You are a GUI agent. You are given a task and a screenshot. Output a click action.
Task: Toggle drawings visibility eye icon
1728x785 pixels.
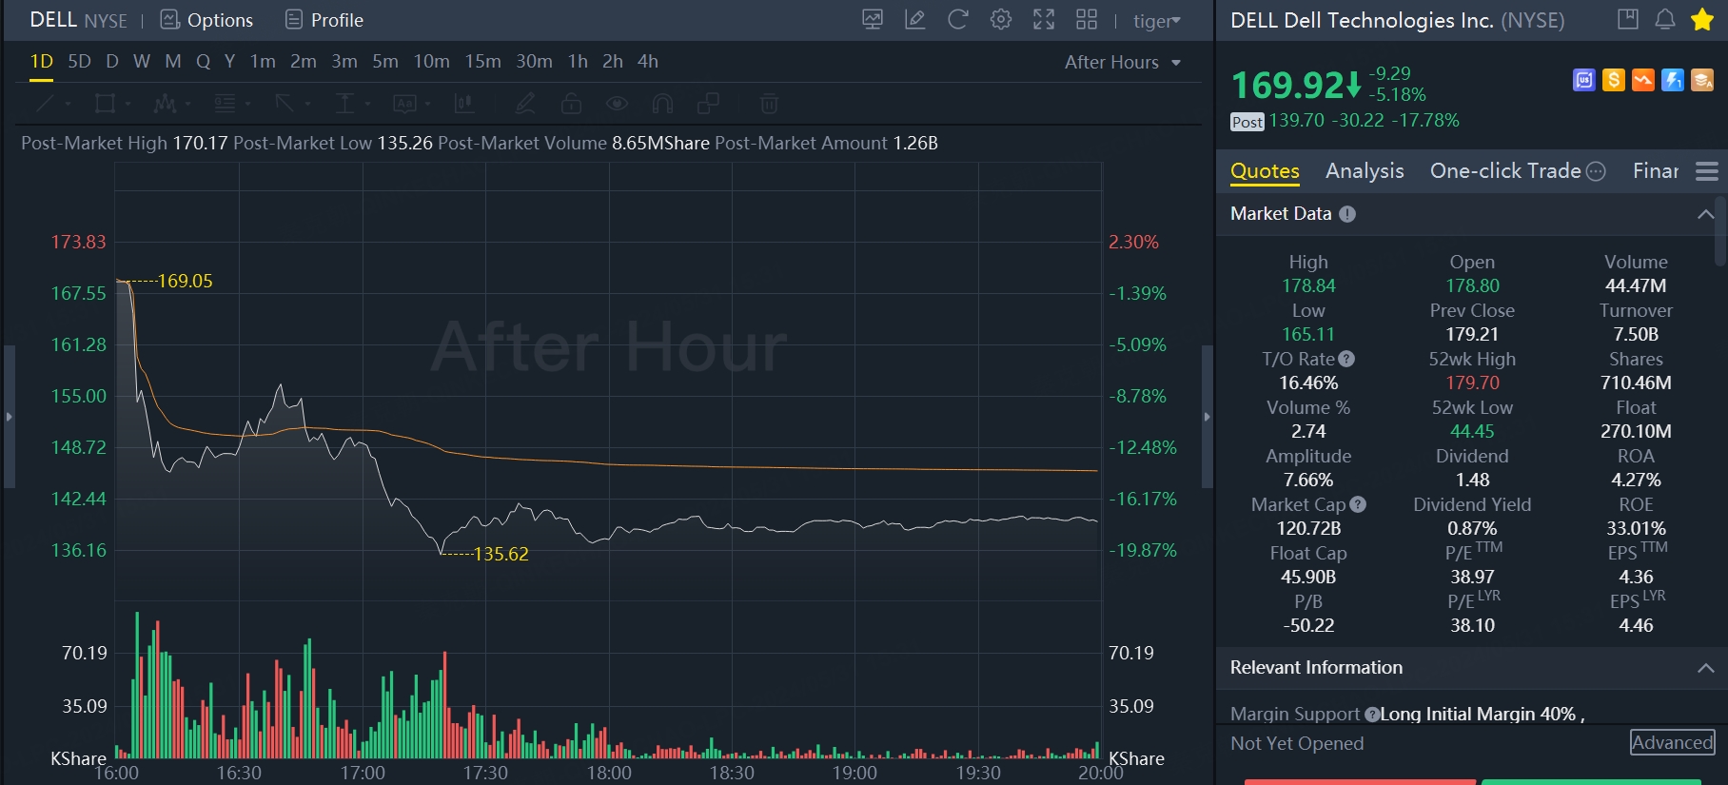coord(617,104)
